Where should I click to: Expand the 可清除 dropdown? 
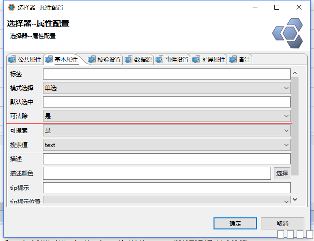pos(167,116)
